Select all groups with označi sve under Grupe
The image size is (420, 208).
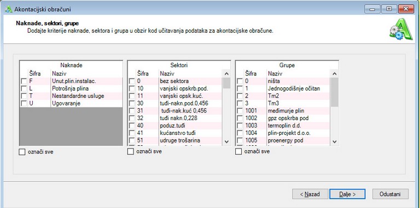[x=238, y=152]
